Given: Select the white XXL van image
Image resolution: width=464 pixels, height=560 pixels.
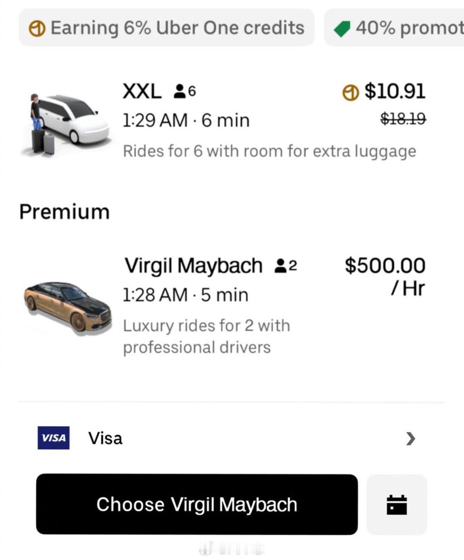Looking at the screenshot, I should pos(65,122).
